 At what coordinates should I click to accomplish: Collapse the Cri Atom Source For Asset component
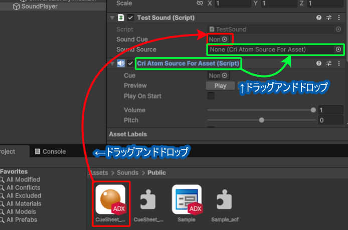pyautogui.click(x=112, y=64)
